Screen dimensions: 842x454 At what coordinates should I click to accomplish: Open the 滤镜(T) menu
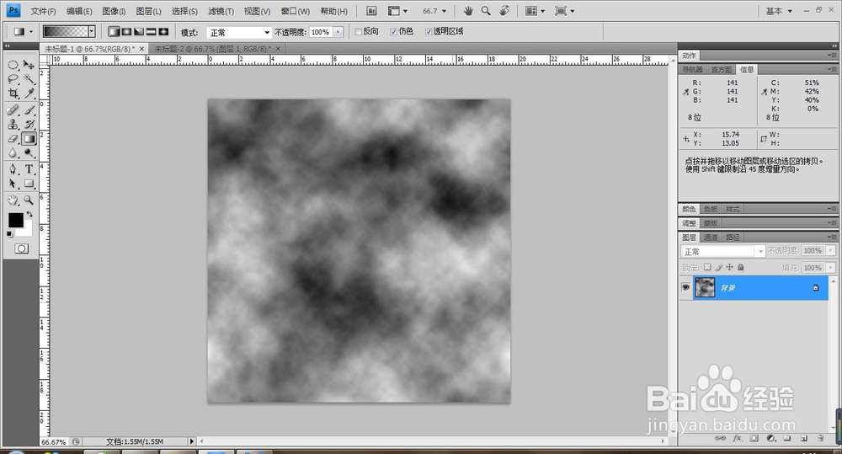pos(221,11)
